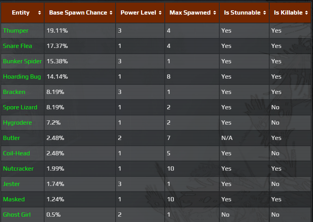Visit the Spore Lizard page
Viewport: 313px width, 222px height.
click(x=20, y=107)
